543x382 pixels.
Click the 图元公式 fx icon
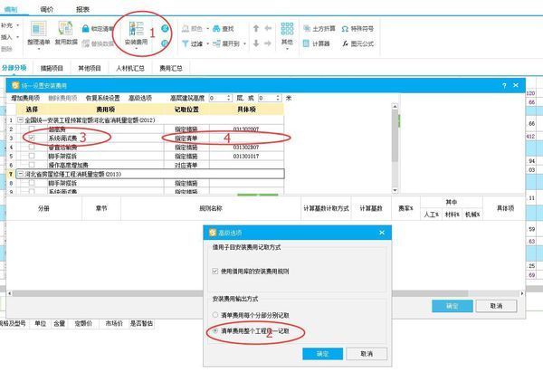[x=345, y=43]
